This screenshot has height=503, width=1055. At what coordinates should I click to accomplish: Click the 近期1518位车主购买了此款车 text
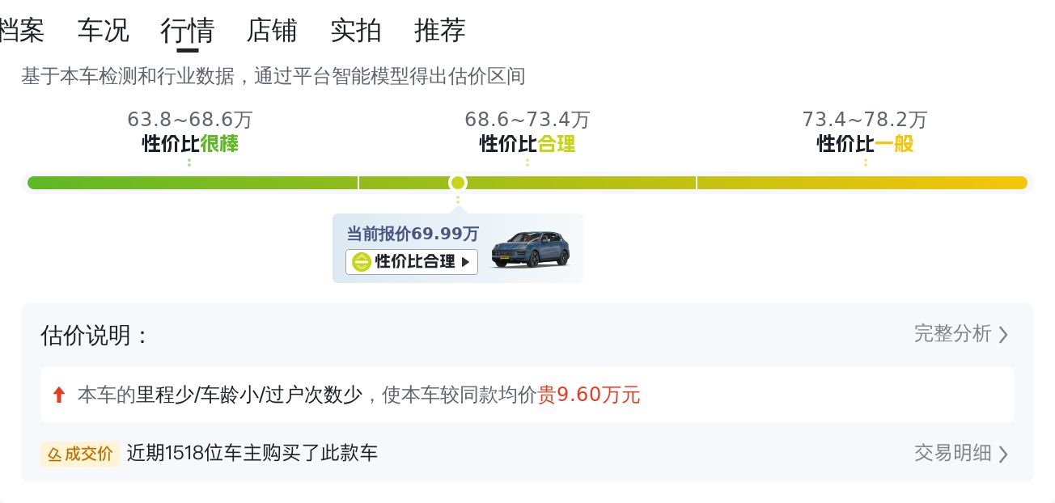252,454
